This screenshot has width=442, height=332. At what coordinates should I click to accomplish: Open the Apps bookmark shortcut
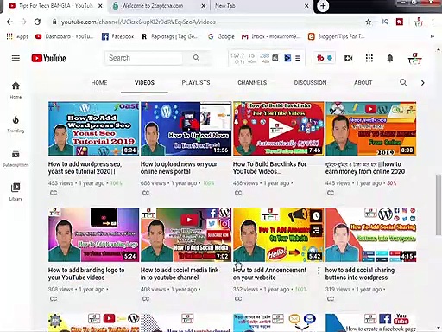(x=17, y=36)
